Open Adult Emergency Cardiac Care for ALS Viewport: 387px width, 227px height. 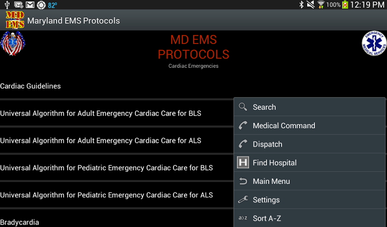[101, 140]
